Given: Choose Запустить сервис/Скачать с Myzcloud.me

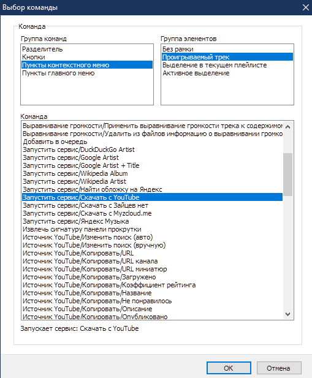Looking at the screenshot, I should coord(153,213).
